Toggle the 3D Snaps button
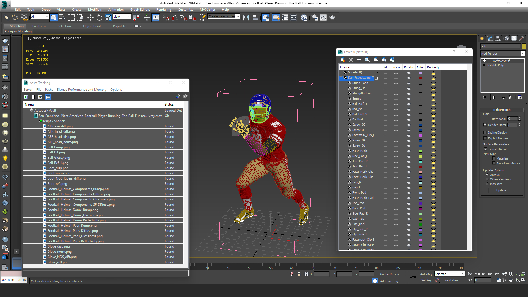The height and width of the screenshot is (297, 528). click(166, 18)
